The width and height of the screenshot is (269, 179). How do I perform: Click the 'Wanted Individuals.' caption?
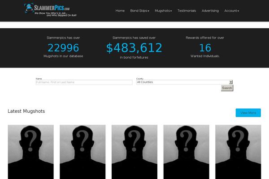(205, 56)
